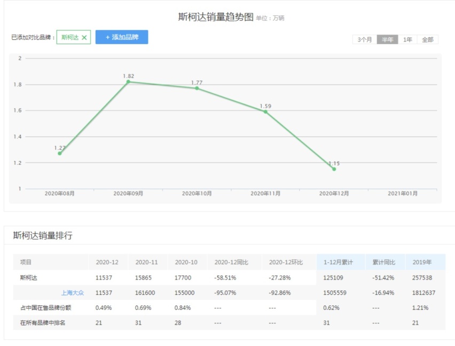Click the 2020年09月 axis label
The image size is (455, 346).
pyautogui.click(x=128, y=194)
